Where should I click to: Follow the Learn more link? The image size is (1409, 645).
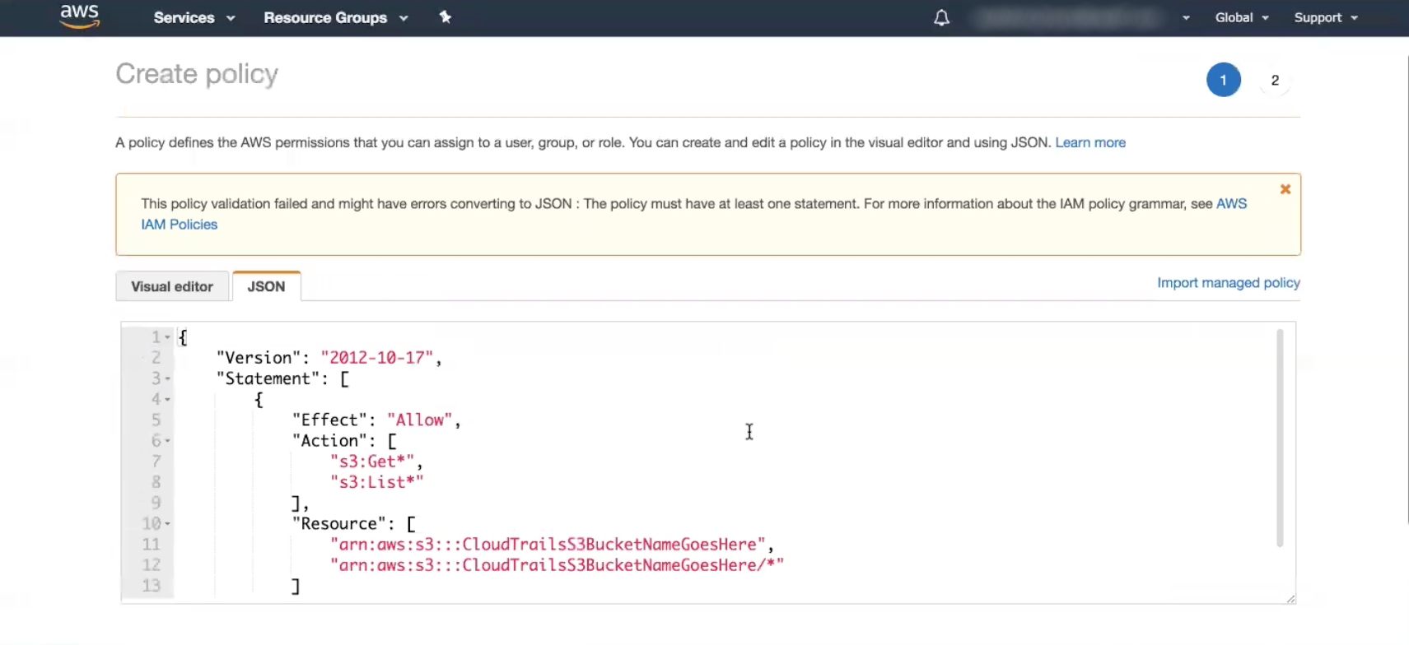click(x=1090, y=142)
